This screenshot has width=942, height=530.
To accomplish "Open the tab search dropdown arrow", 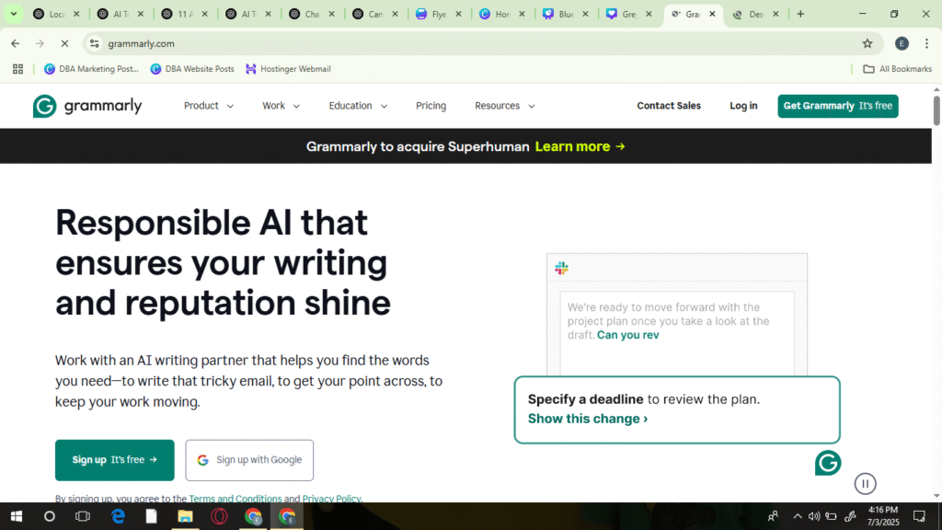I will [13, 14].
